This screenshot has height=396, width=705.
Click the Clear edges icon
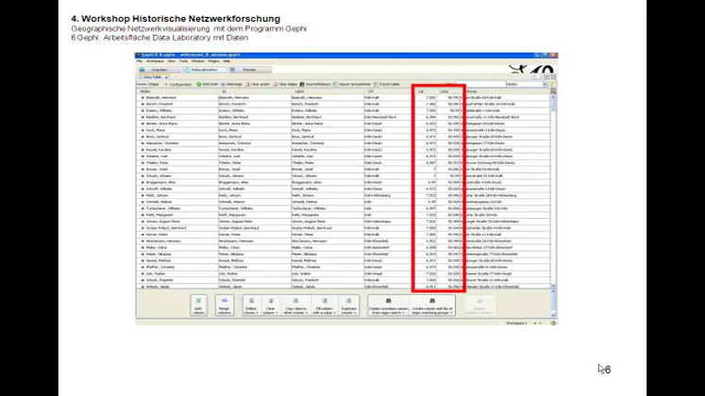click(286, 84)
